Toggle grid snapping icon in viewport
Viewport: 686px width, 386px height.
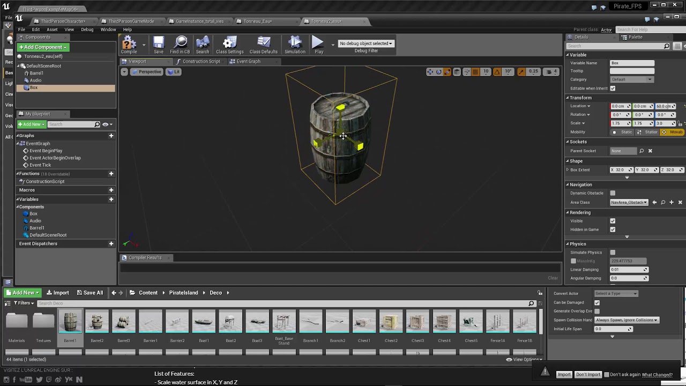(475, 72)
